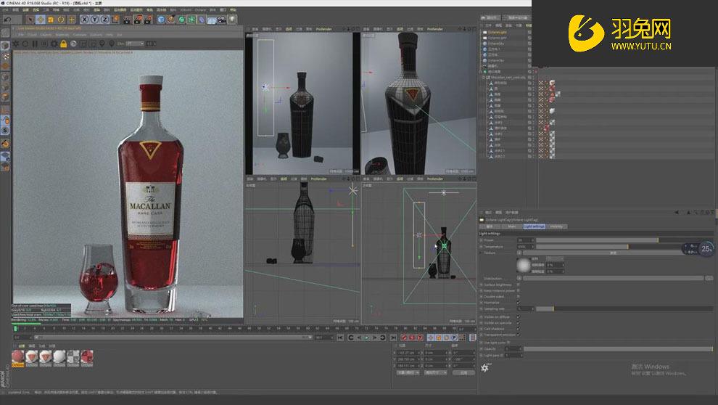Adjust the Opacity slider

point(618,348)
